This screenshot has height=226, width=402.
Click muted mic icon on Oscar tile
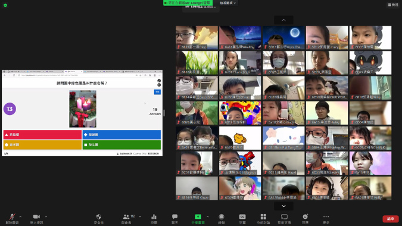[x=179, y=197]
